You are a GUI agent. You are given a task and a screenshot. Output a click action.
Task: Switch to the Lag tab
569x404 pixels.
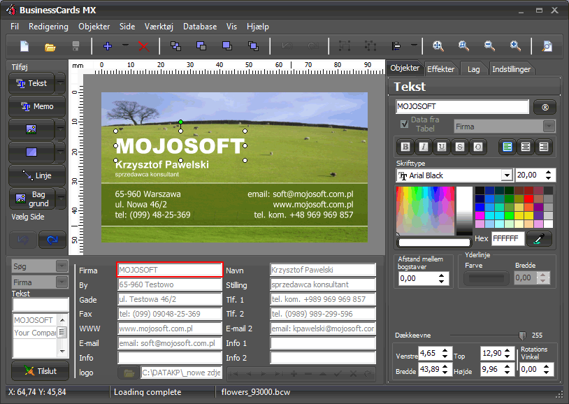pyautogui.click(x=473, y=69)
